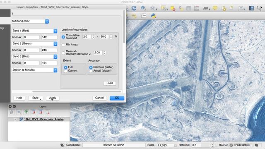Click Expand All in Layers panel

coord(34,112)
